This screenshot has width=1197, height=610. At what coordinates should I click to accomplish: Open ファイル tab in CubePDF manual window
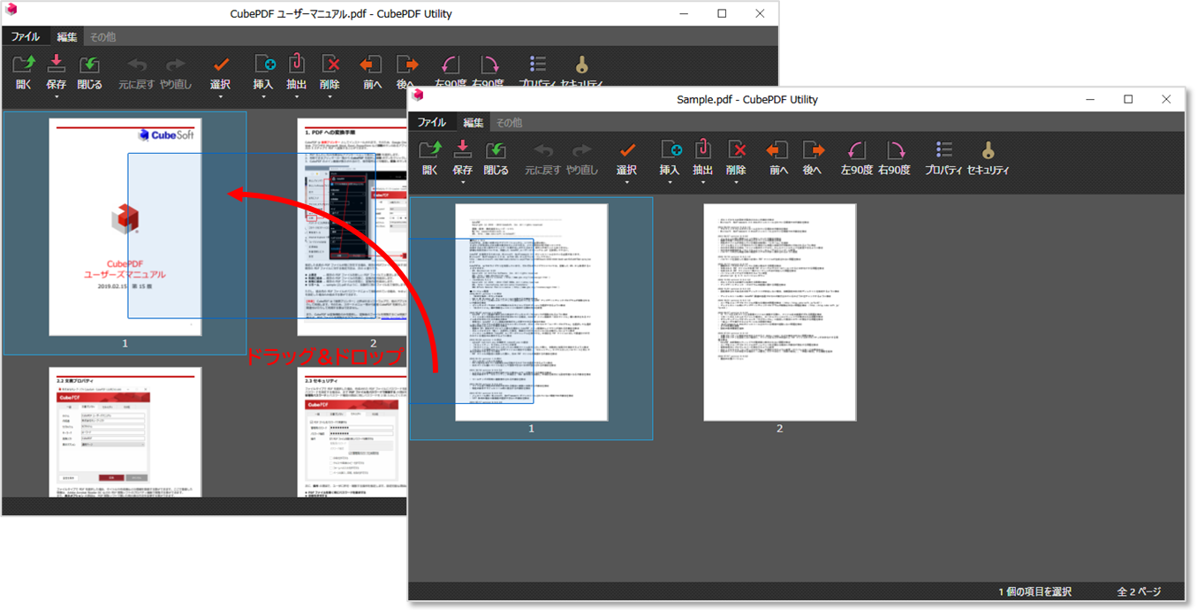[x=26, y=37]
